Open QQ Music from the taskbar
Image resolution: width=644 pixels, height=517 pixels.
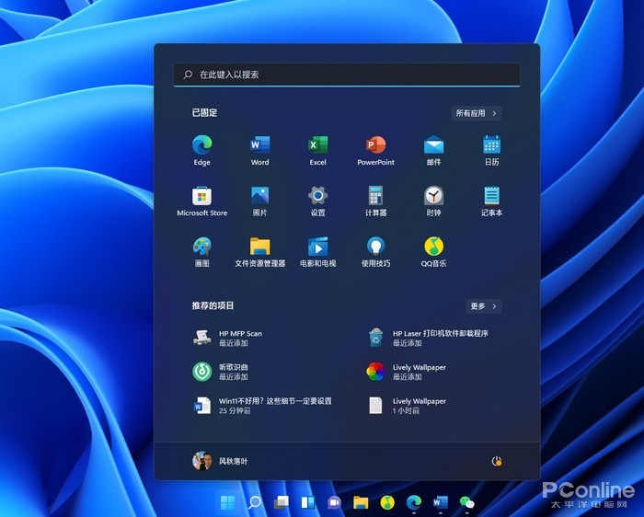[387, 501]
